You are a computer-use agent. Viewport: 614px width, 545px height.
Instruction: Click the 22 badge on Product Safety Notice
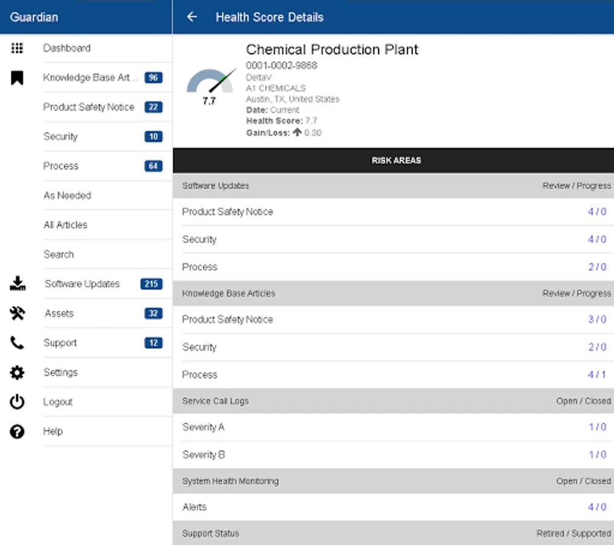point(153,107)
